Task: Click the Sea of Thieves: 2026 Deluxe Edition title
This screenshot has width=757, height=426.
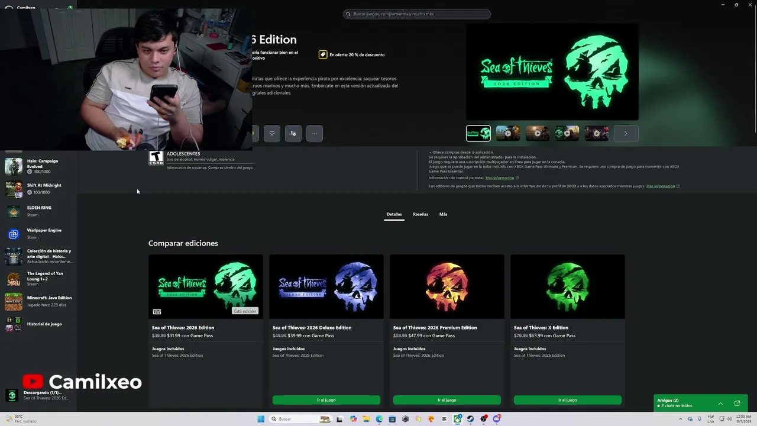Action: point(312,328)
